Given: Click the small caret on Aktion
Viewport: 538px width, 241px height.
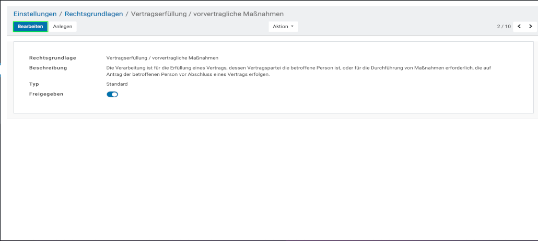Looking at the screenshot, I should [292, 26].
